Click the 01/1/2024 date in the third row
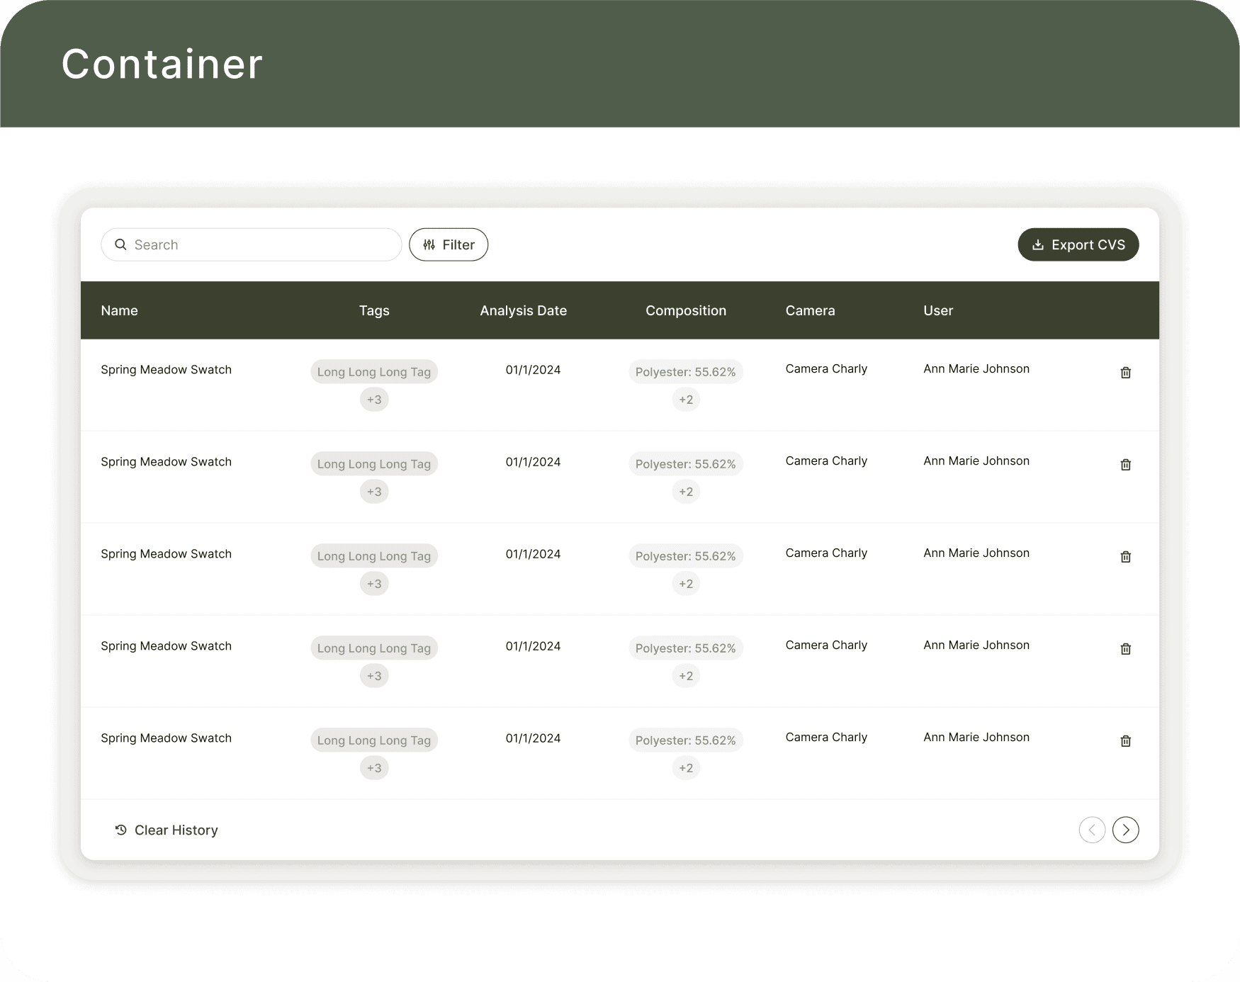The height and width of the screenshot is (982, 1240). [533, 554]
